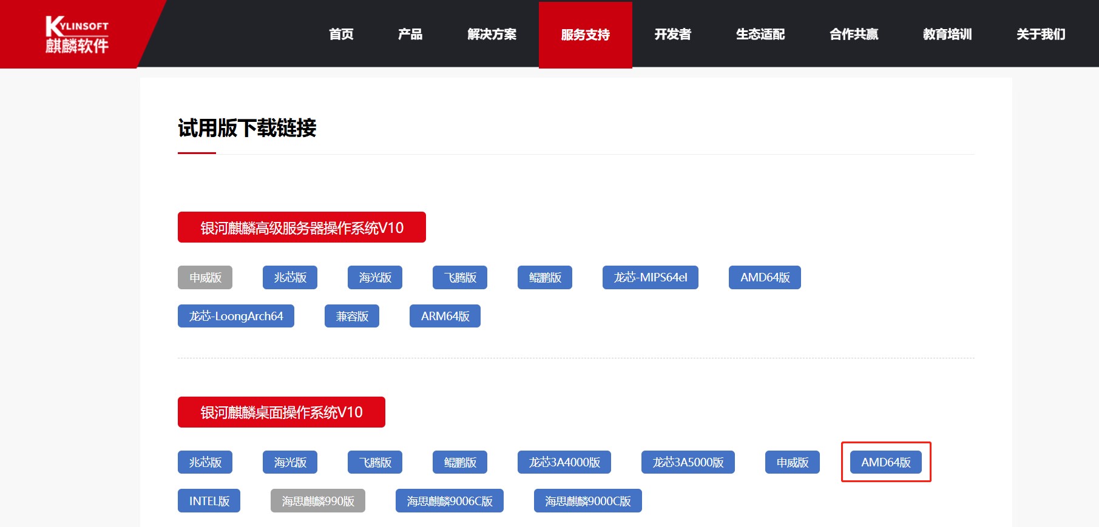The image size is (1099, 527).
Task: Click the 银河麒麟高级服务器操作系统V10 heading button
Action: 302,227
